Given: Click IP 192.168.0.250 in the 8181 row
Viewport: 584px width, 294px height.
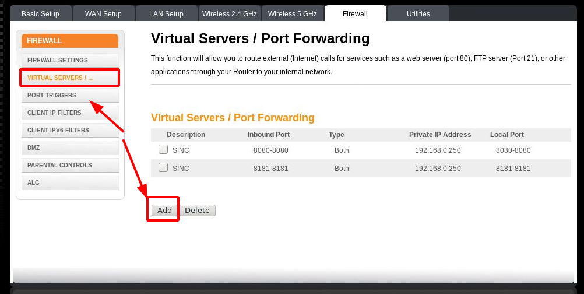Looking at the screenshot, I should click(438, 169).
